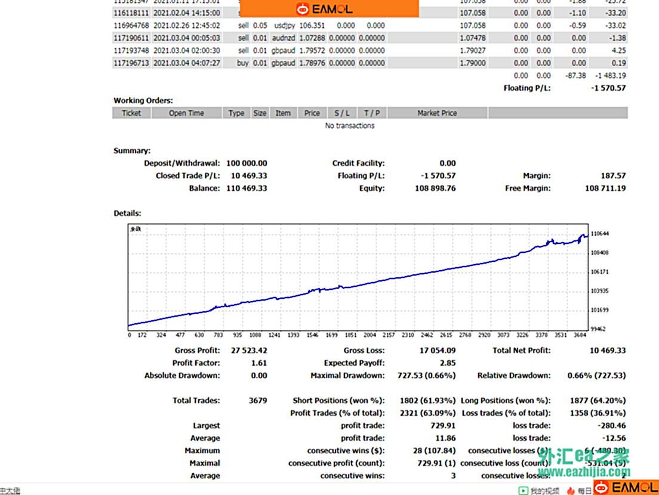Click the Type column header
The width and height of the screenshot is (659, 495).
pos(236,113)
